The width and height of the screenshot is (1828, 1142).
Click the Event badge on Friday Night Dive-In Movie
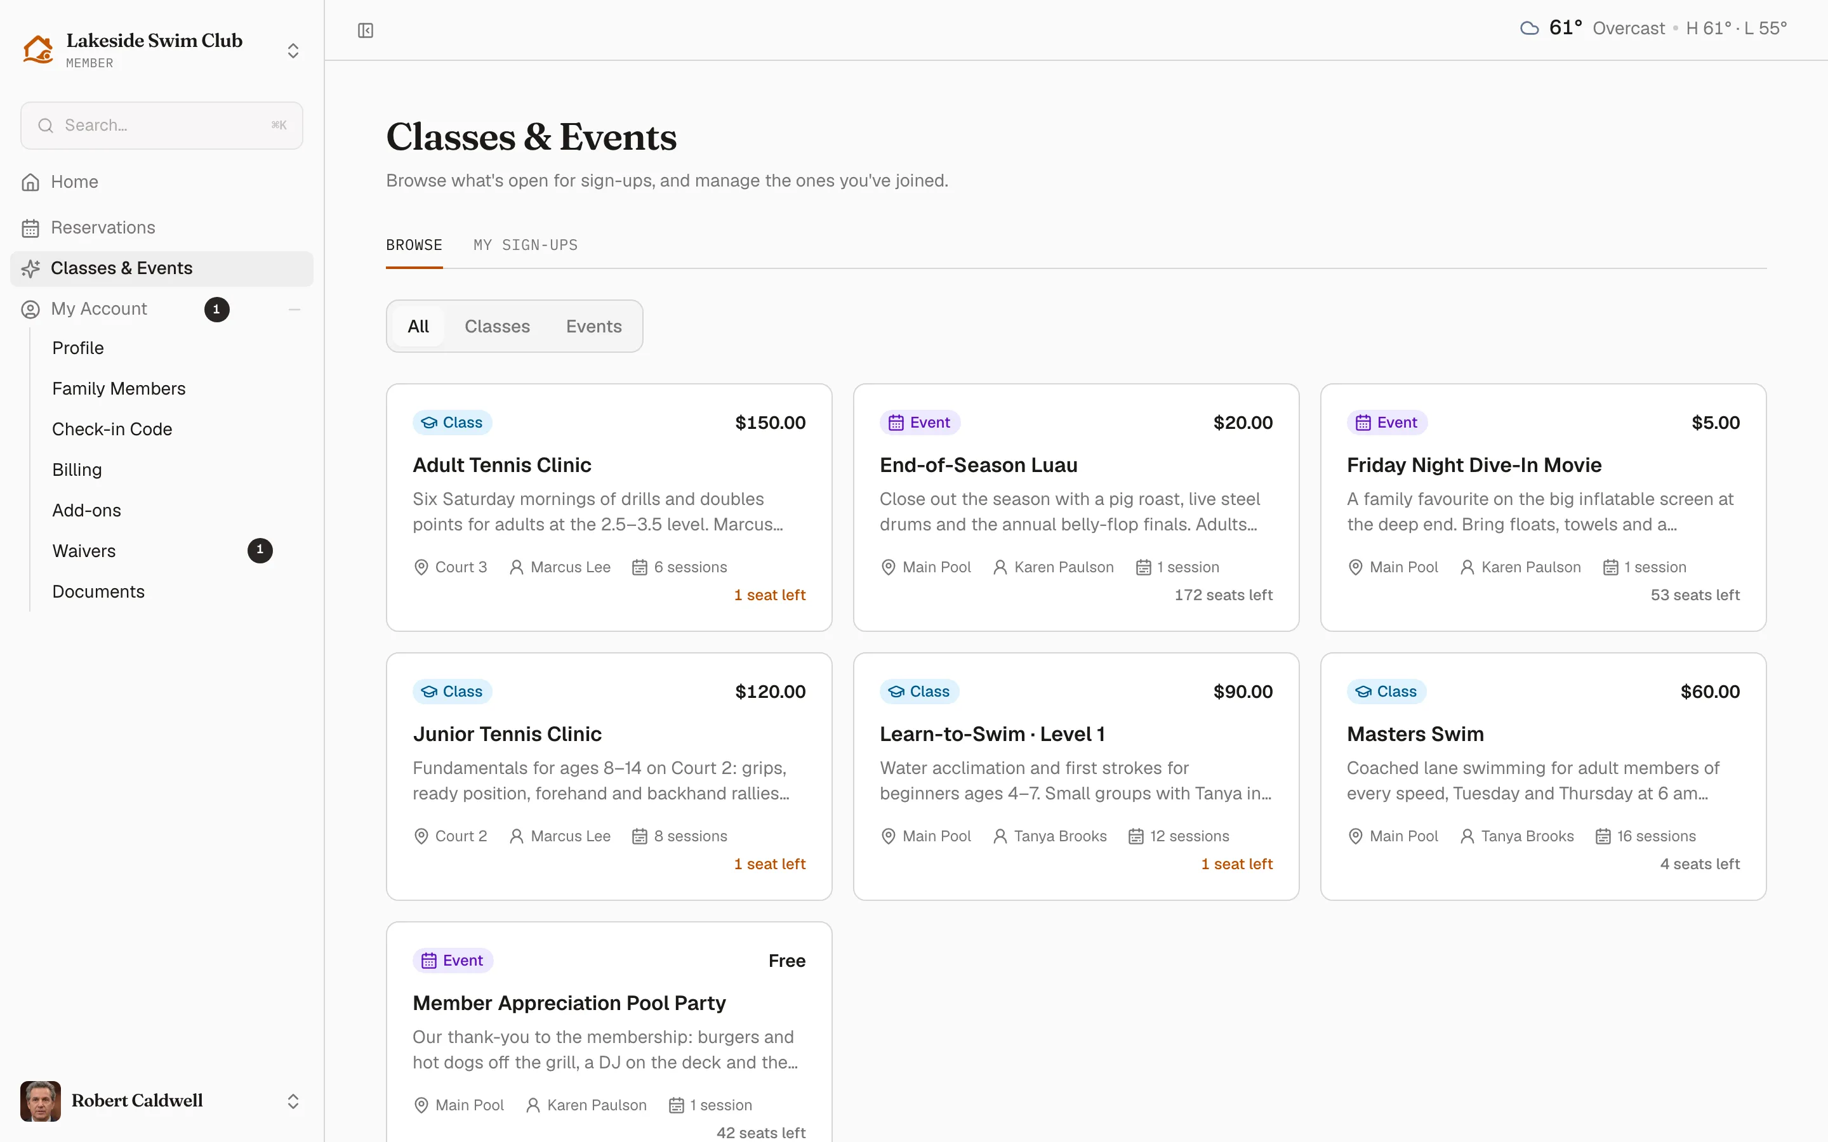click(x=1387, y=422)
